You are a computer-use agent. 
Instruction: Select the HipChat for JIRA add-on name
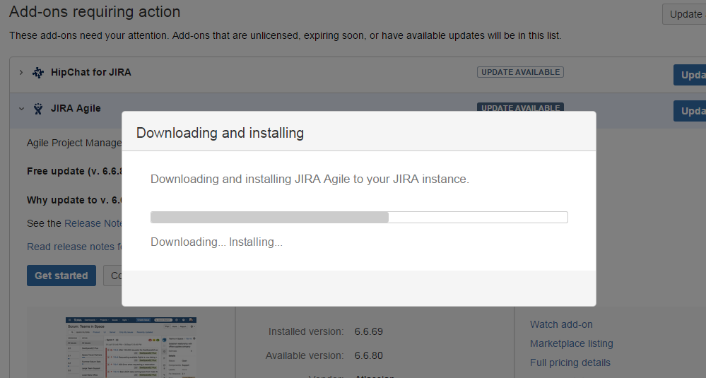(90, 72)
